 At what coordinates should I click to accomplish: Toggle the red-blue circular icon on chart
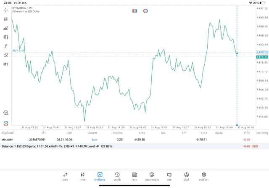coord(145,11)
